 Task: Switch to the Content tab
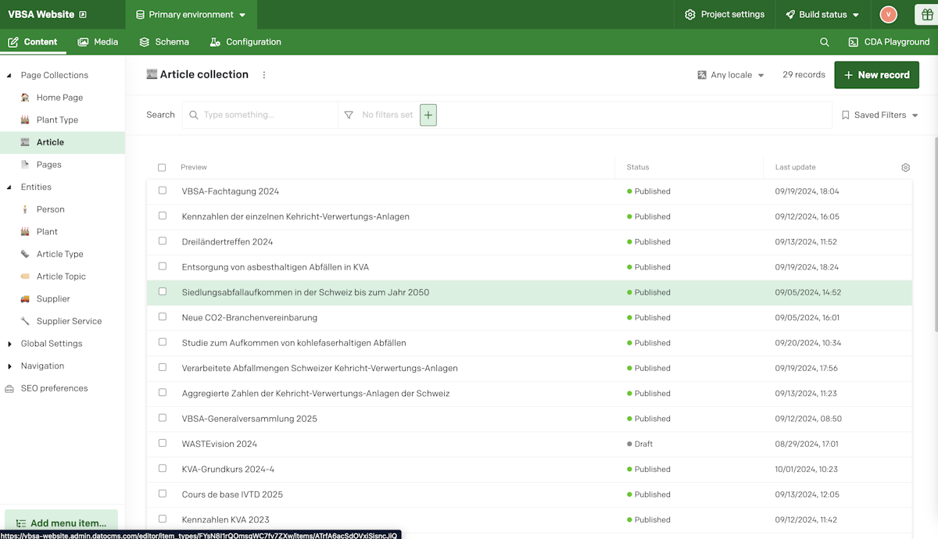(33, 42)
